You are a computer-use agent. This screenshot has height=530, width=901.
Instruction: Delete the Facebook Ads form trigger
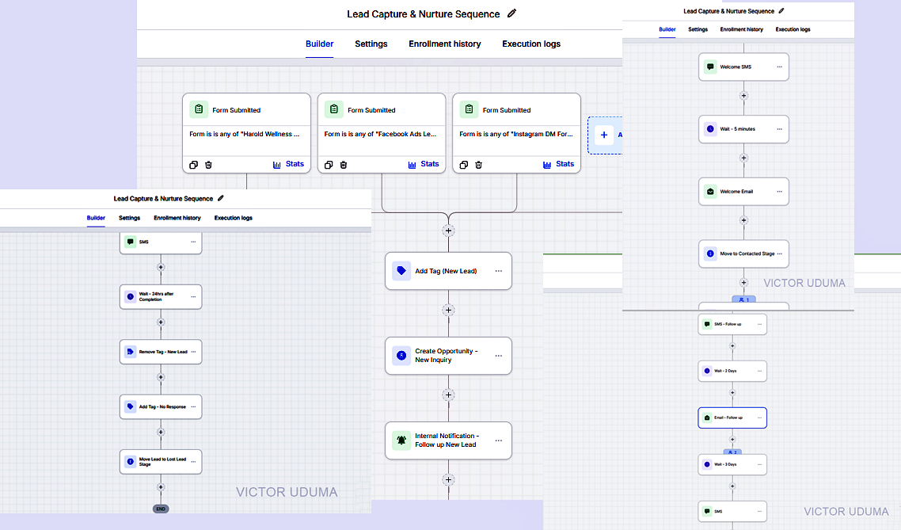tap(344, 165)
